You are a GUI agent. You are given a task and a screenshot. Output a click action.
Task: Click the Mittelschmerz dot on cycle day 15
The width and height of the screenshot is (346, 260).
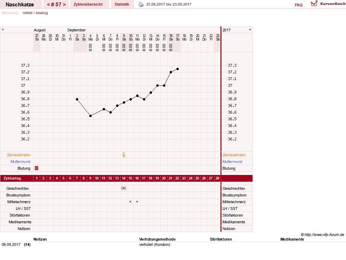[x=130, y=202]
